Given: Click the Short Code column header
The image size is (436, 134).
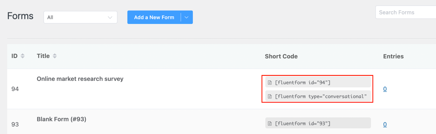Looking at the screenshot, I should [281, 56].
